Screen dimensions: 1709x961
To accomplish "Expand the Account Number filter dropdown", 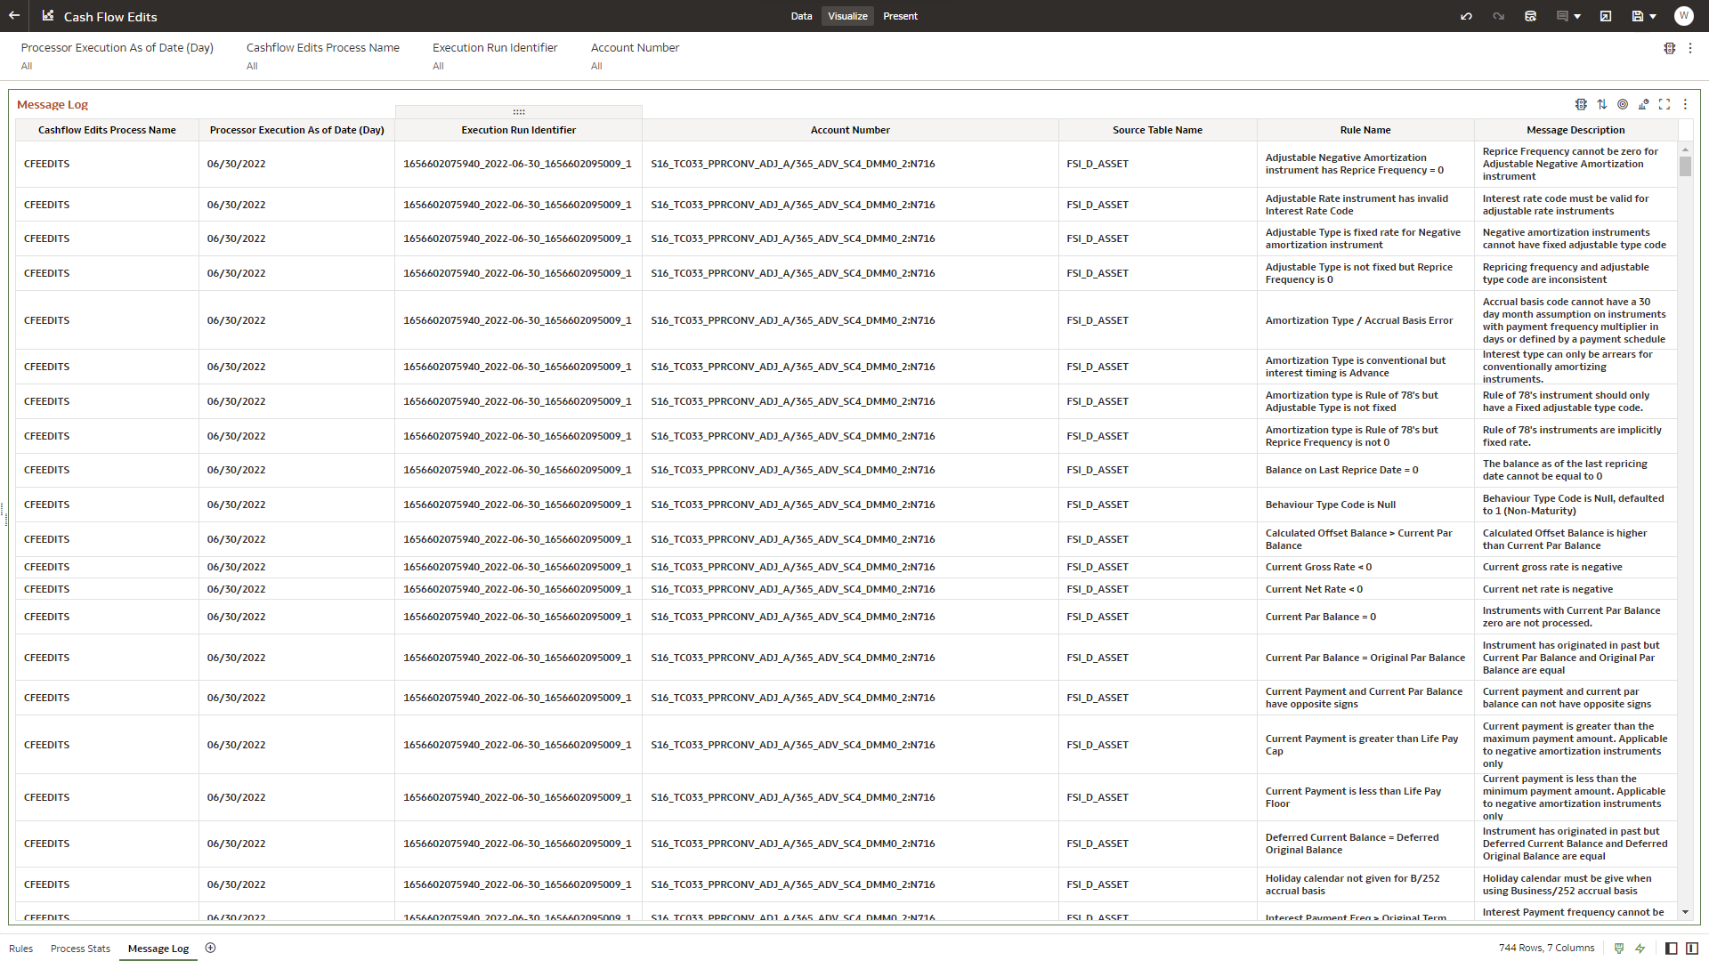I will (599, 66).
